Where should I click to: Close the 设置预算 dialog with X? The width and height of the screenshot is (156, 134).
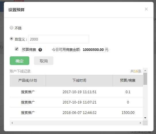146,9
